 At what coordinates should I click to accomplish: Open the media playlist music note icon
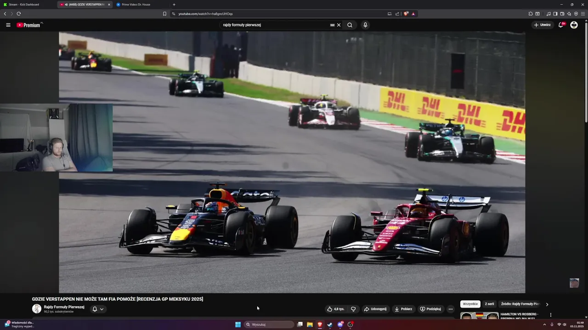[x=548, y=14]
